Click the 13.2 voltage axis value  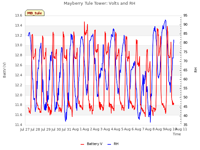[x=19, y=35]
